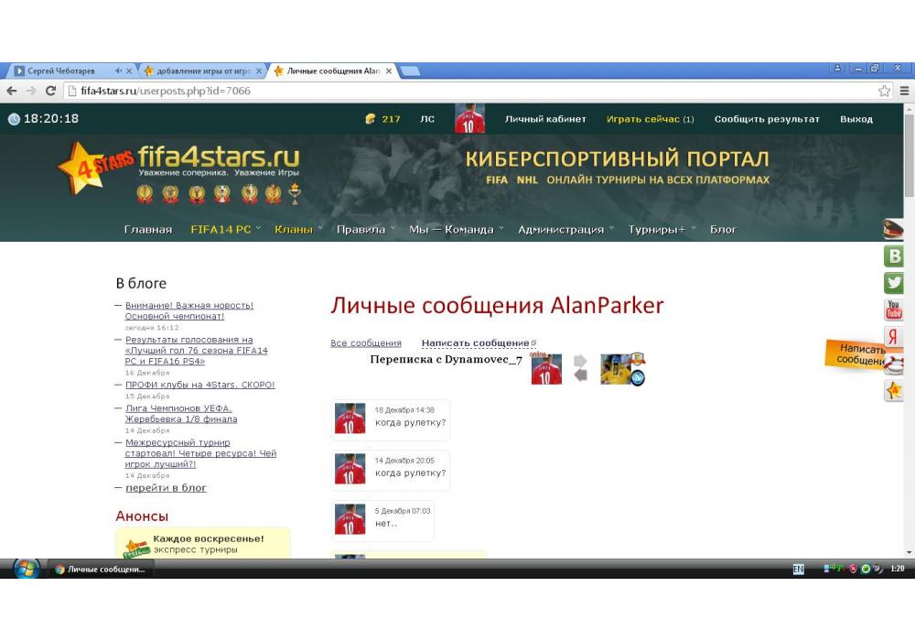Click the trophy cup icon in header
Viewport: 915px width, 641px height.
click(x=296, y=194)
